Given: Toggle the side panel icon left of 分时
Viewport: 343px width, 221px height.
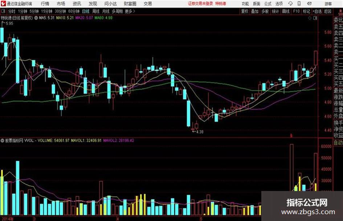Looking at the screenshot, I should click(3, 11).
